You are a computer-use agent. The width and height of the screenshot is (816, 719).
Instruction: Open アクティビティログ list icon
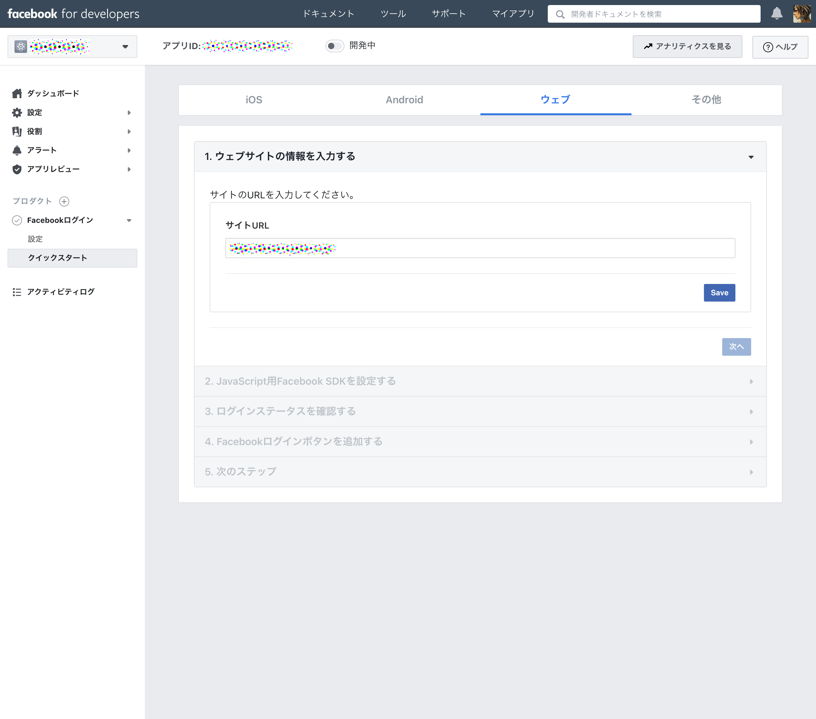tap(17, 292)
